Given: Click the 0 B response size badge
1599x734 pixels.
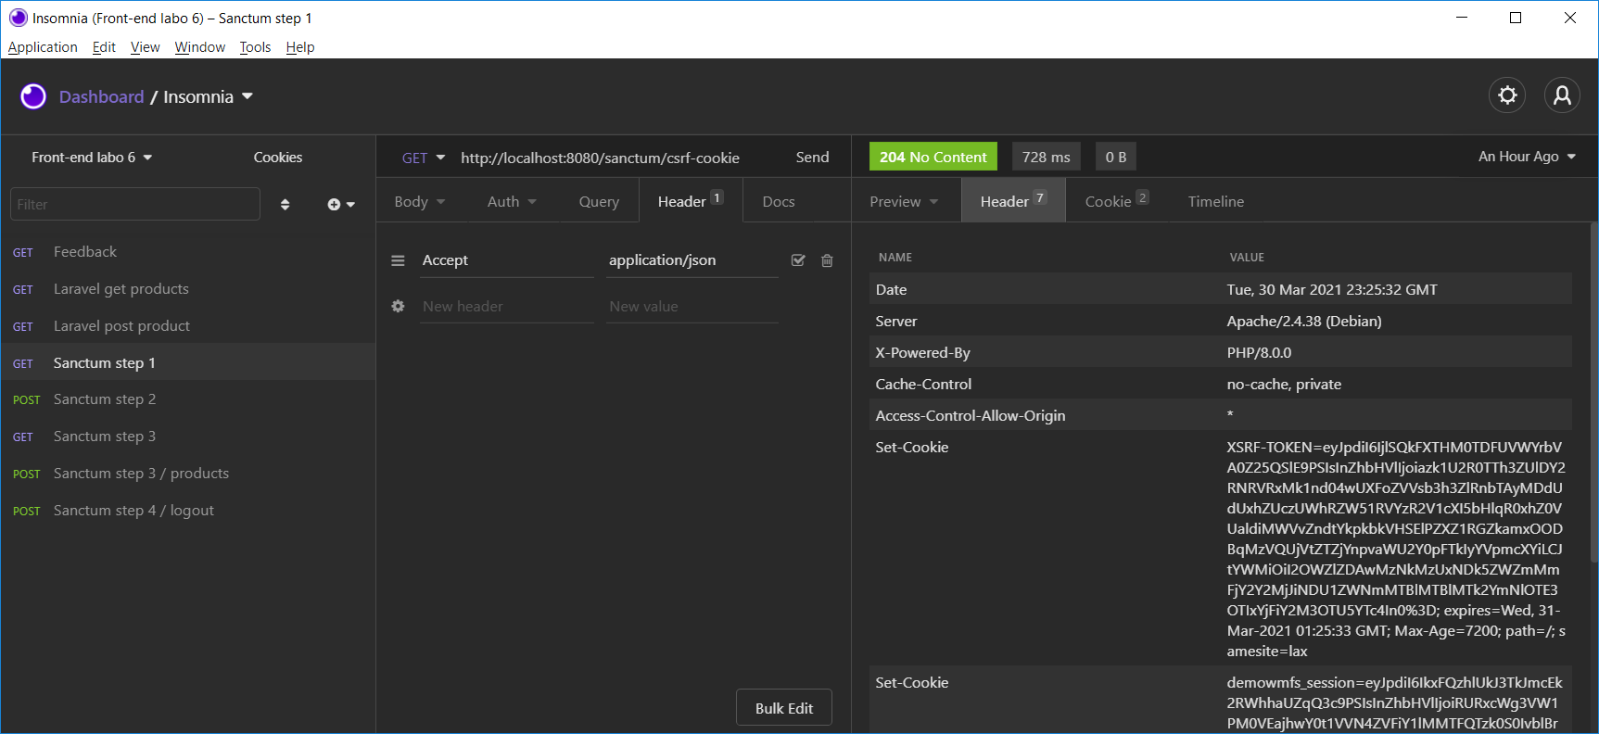Looking at the screenshot, I should (x=1116, y=157).
